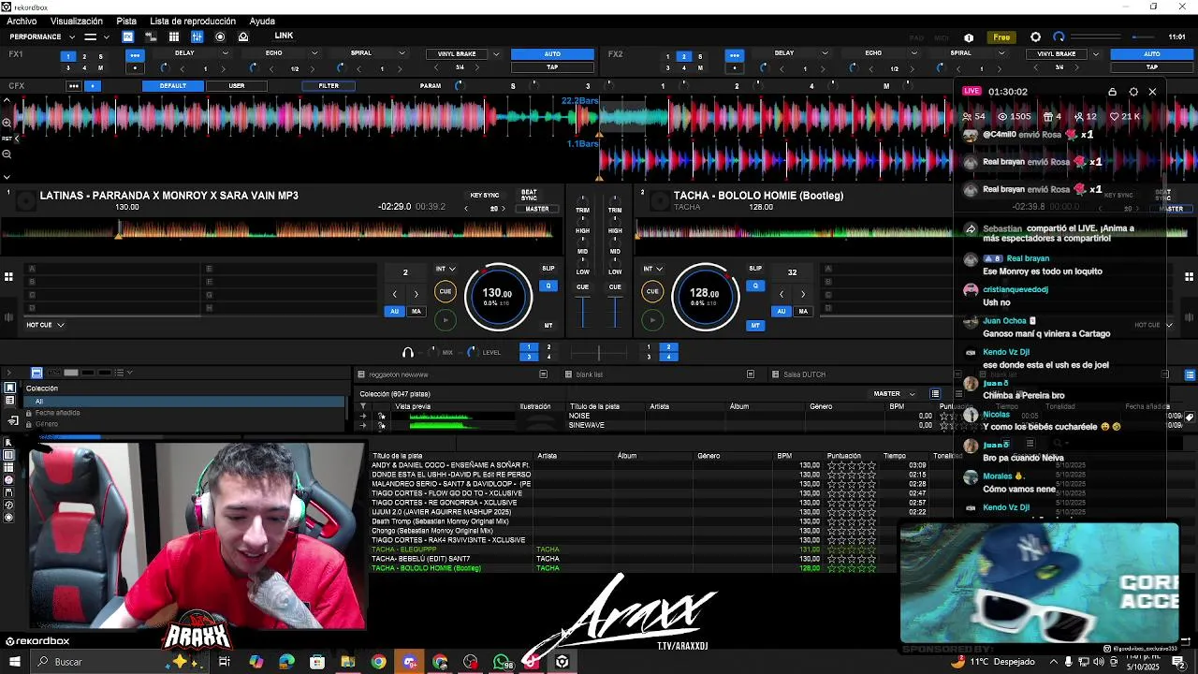
Task: Click CFX FILTER button
Action: [x=329, y=86]
